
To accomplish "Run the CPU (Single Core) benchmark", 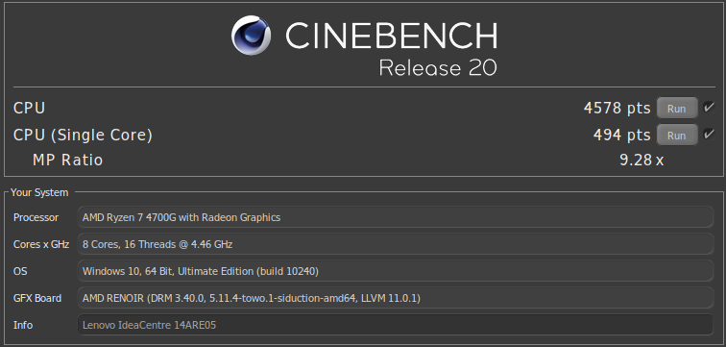I will (x=676, y=136).
